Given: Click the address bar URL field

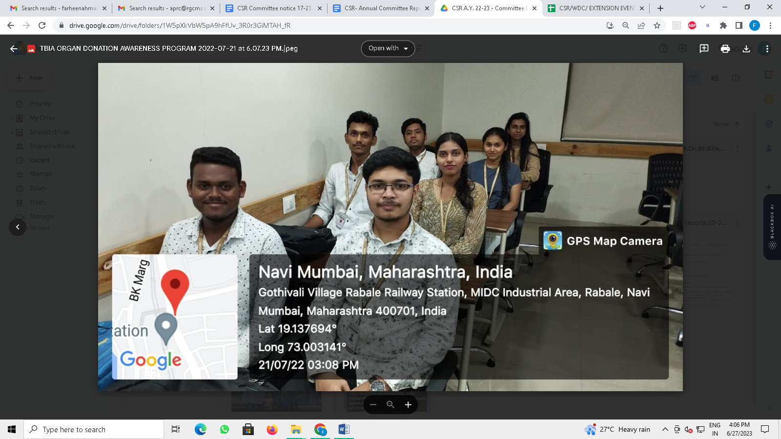Looking at the screenshot, I should (327, 25).
